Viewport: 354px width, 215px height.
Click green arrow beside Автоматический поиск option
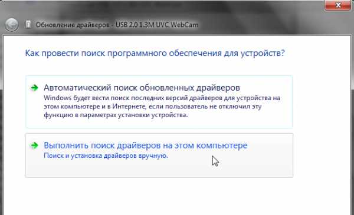pos(34,87)
